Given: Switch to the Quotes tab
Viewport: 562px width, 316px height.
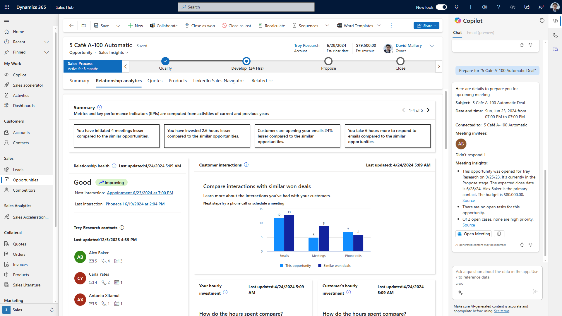Looking at the screenshot, I should tap(155, 81).
